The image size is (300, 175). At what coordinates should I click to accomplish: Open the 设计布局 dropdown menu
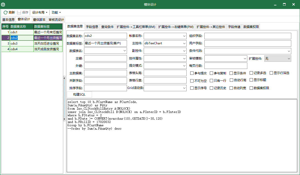tap(40, 12)
